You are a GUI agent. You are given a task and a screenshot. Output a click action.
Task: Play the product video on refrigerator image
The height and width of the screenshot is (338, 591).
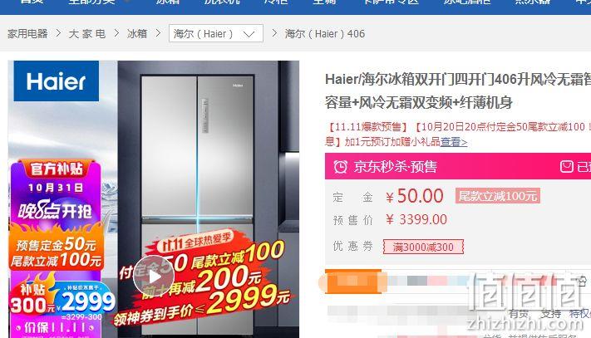(x=154, y=277)
